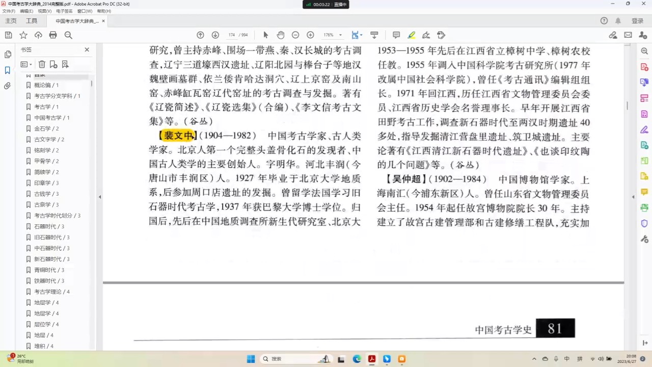Open the 编辑(E) menu

(26, 11)
